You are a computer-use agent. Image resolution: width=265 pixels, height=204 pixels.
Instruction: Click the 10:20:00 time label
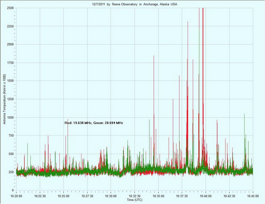point(16,196)
